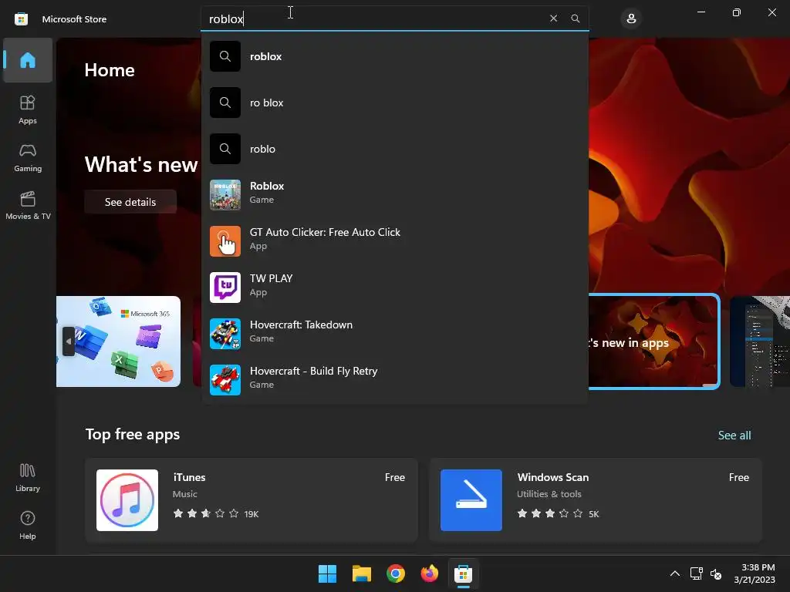Open the user account profile button

(631, 19)
